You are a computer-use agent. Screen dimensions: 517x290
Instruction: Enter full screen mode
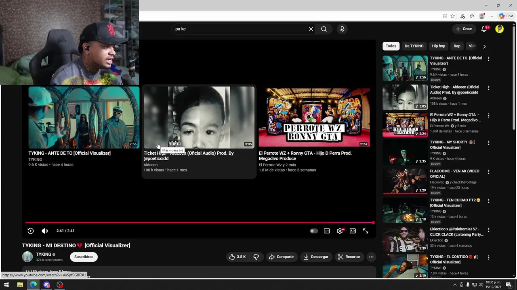pyautogui.click(x=366, y=231)
